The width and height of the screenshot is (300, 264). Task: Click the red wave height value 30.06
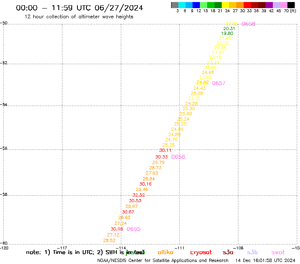click(117, 229)
